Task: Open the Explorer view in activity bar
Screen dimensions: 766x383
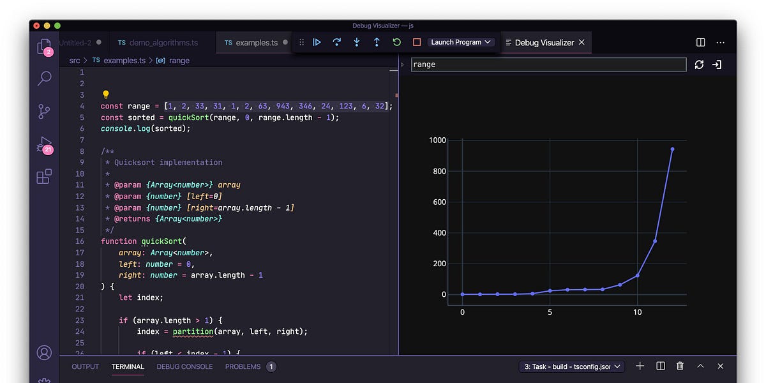Action: pyautogui.click(x=44, y=47)
